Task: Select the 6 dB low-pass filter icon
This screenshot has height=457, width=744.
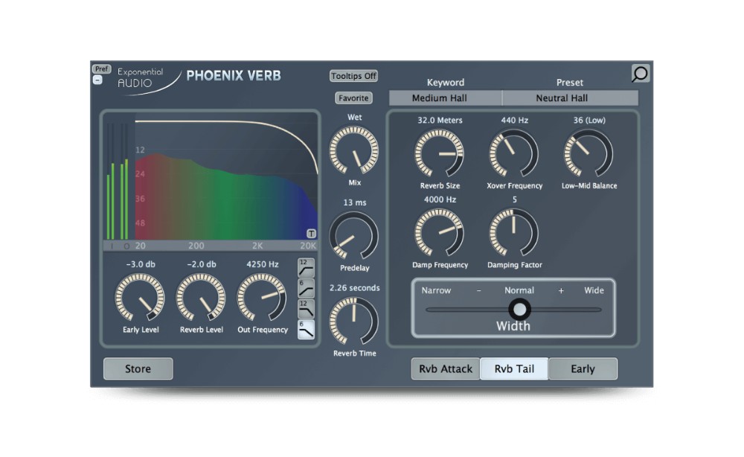Action: tap(306, 330)
